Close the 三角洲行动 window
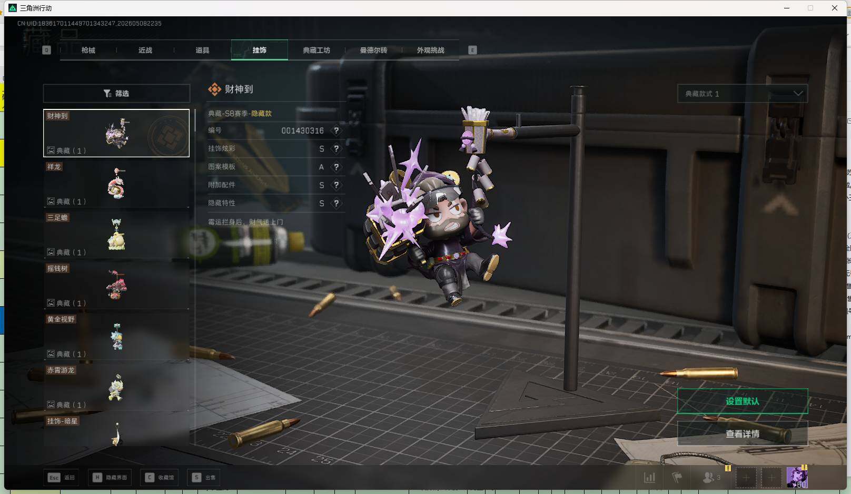This screenshot has height=494, width=851. [835, 8]
